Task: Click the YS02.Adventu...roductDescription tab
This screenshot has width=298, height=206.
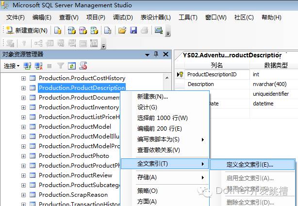Action: click(x=232, y=55)
